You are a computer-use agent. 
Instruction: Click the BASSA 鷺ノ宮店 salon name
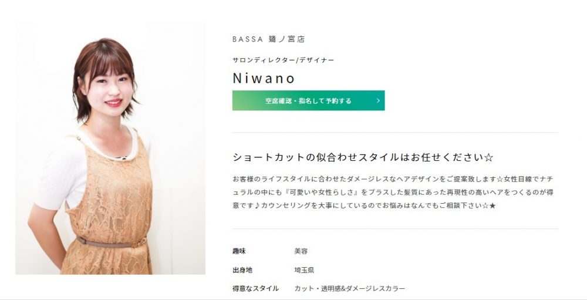click(269, 39)
